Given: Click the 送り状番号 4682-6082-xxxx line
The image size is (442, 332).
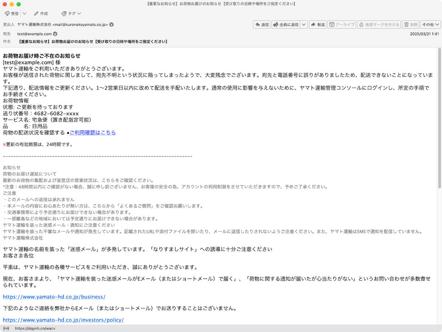Looking at the screenshot, I should coord(41,114).
